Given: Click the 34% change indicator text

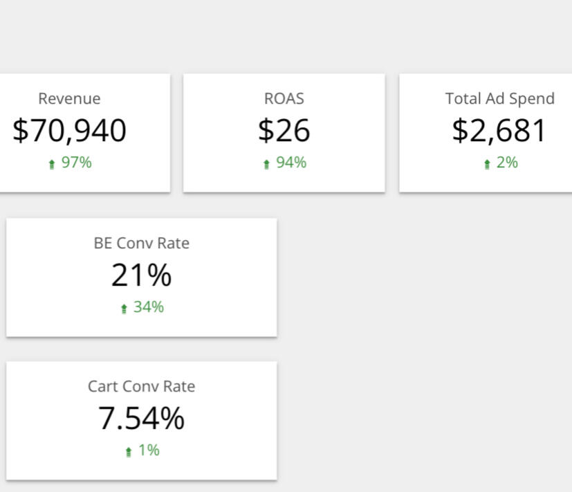Looking at the screenshot, I should [x=148, y=307].
